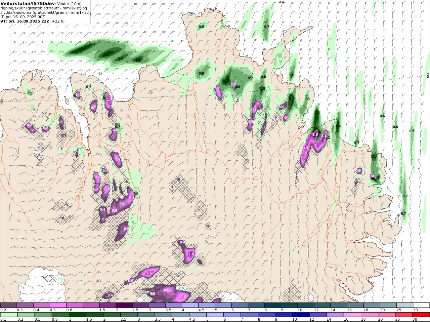Screen dimensions: 430x322
Task: Choose the lavender 4 swatch in the snow legend
Action: coord(190,305)
